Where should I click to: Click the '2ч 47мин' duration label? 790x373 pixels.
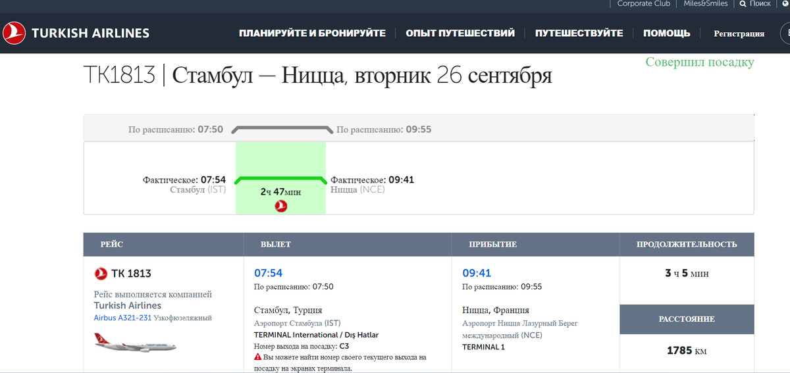pos(280,191)
